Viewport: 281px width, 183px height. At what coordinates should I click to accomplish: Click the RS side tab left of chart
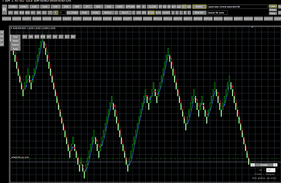2,36
